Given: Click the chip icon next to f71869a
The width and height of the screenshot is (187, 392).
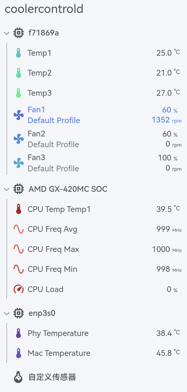Looking at the screenshot, I should tap(19, 33).
